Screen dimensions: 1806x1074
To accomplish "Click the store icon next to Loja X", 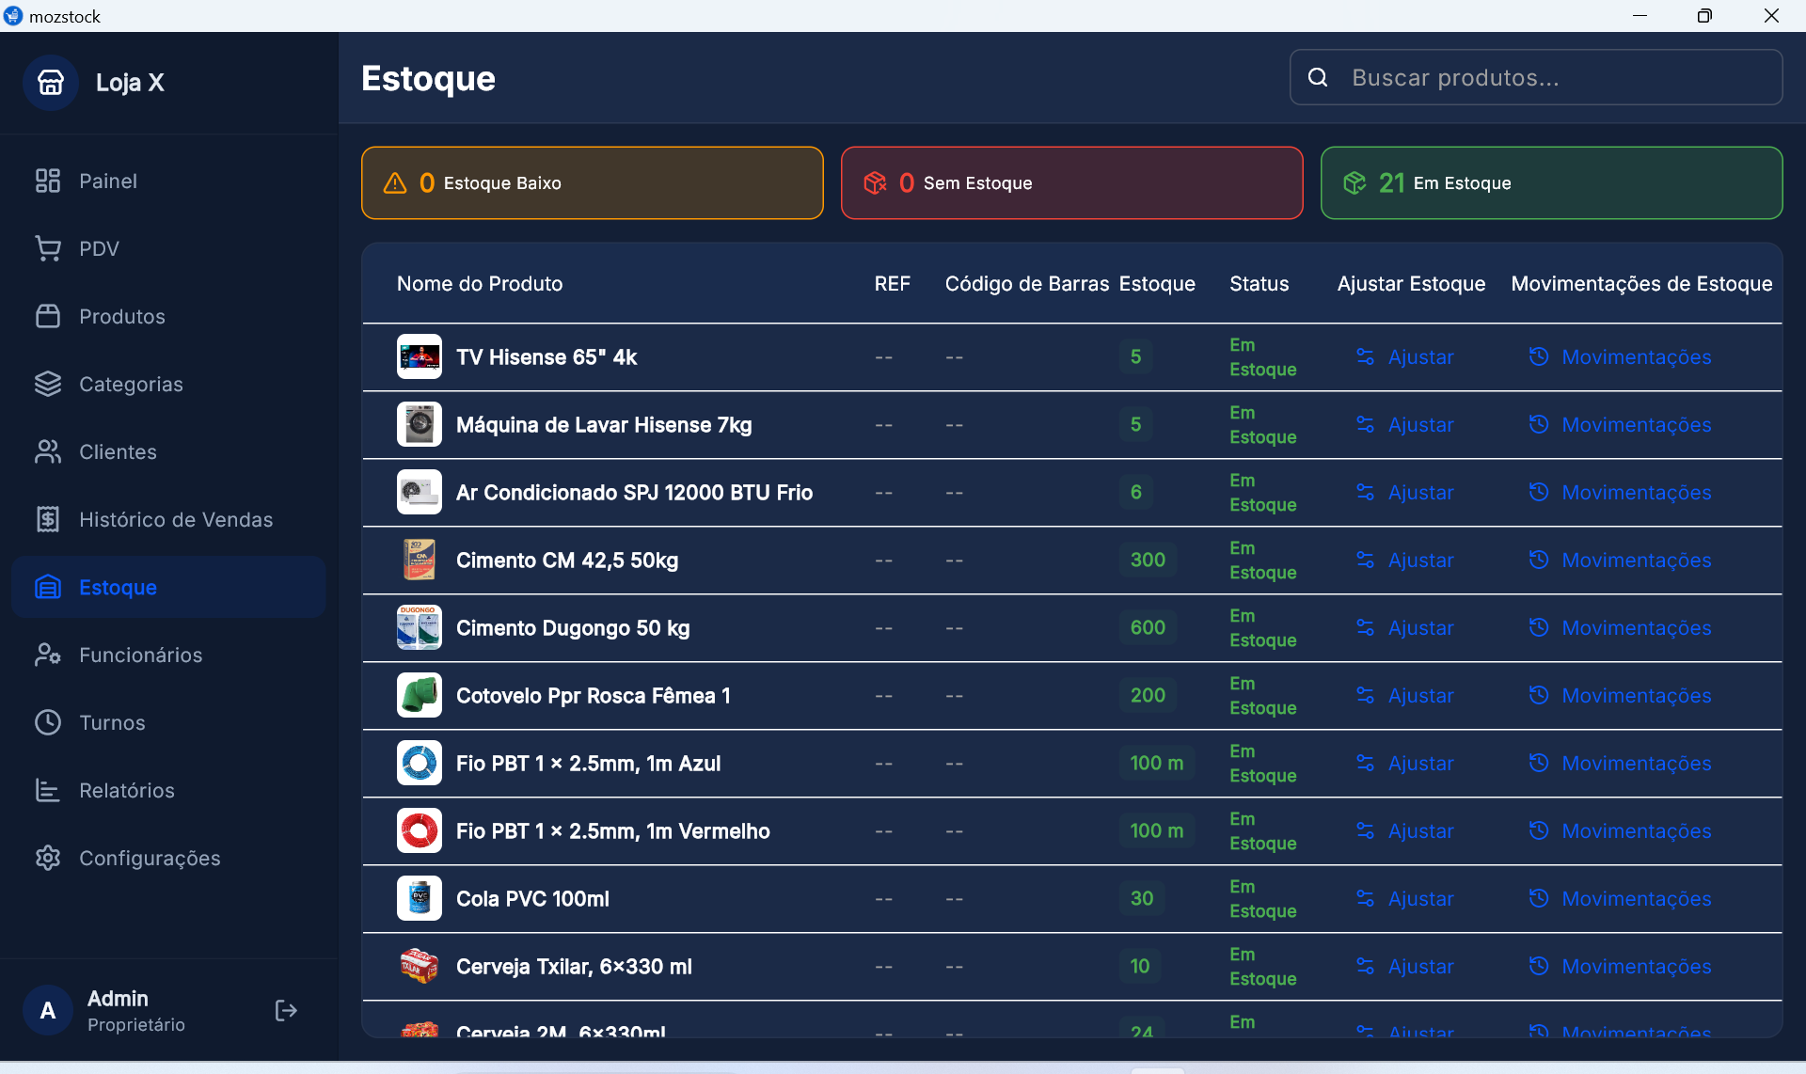I will 51,82.
